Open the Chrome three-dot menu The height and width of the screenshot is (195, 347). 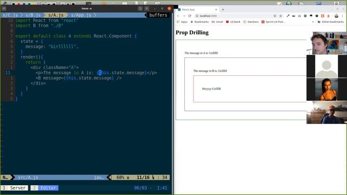[x=343, y=16]
